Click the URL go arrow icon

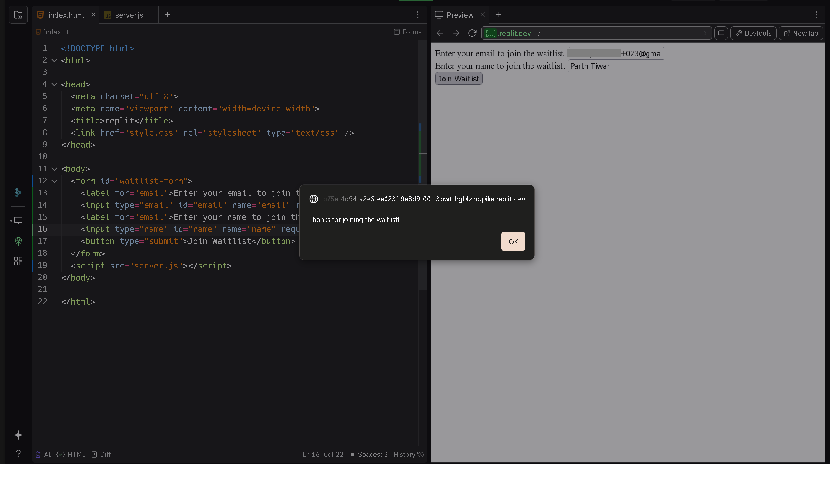[704, 33]
